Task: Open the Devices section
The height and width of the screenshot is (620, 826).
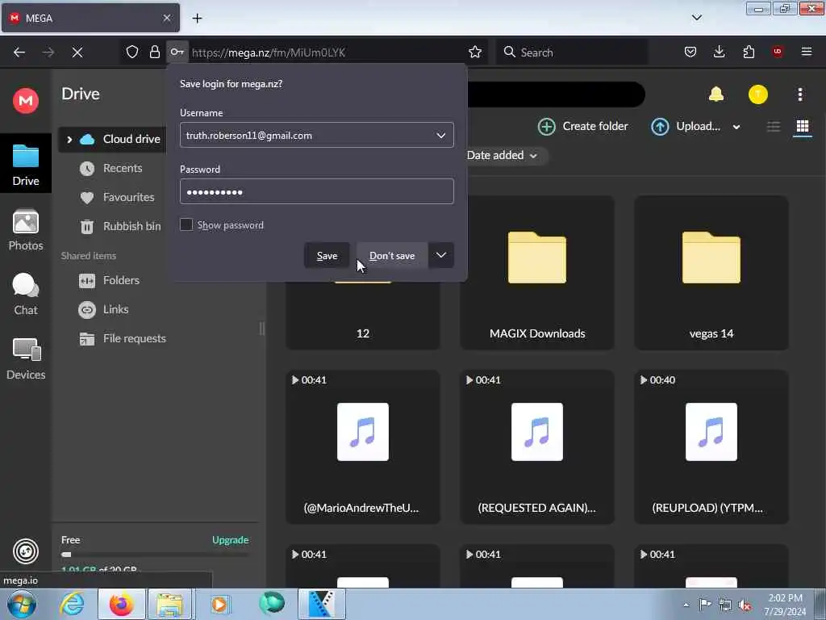Action: [25, 359]
